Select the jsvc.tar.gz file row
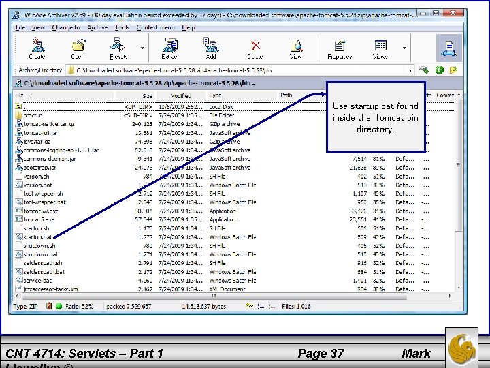The image size is (490, 368). [x=170, y=142]
